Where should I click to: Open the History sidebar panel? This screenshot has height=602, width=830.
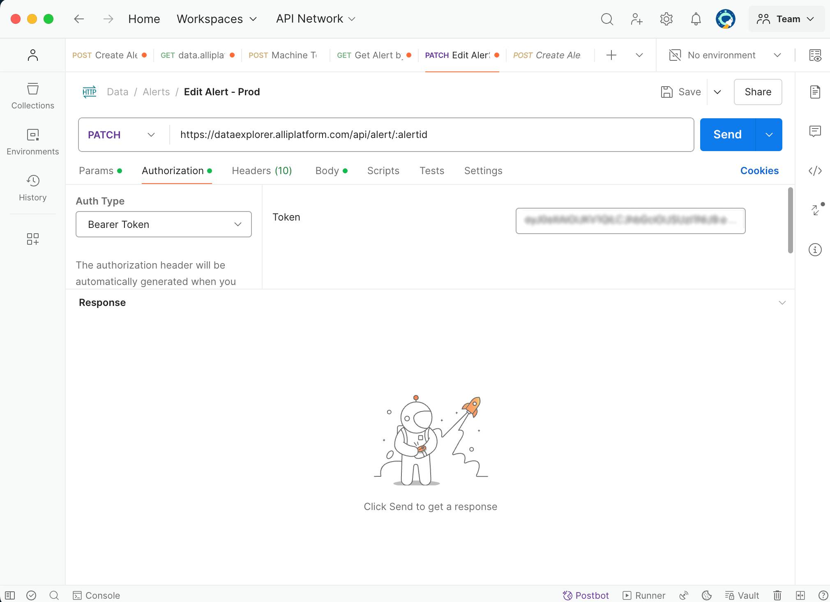click(x=32, y=188)
